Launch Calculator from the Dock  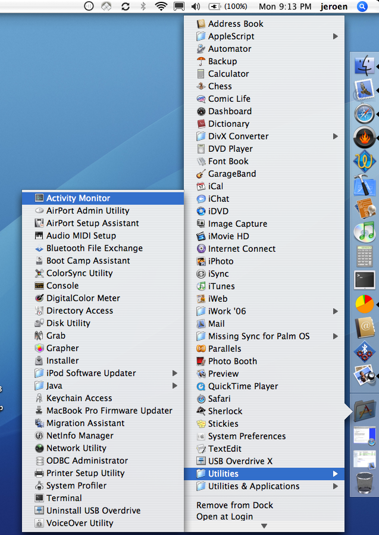(365, 256)
